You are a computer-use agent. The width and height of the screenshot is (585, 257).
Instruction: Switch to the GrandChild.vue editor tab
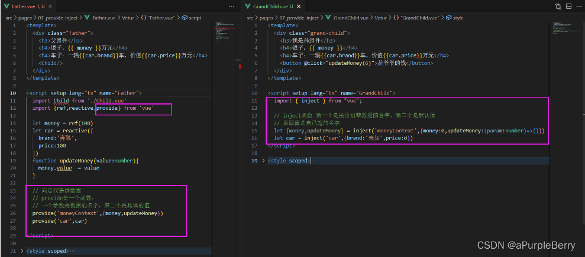(273, 6)
